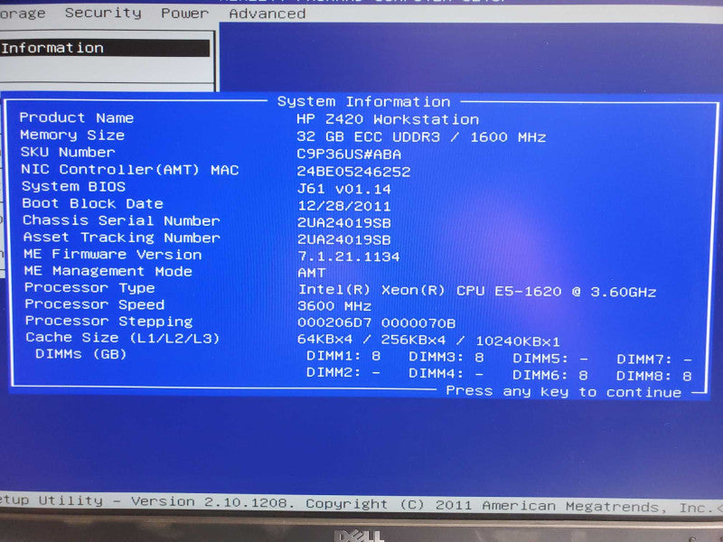Click the chassis serial value 2UA24019SB
Screen dimensions: 723x542
(x=344, y=222)
